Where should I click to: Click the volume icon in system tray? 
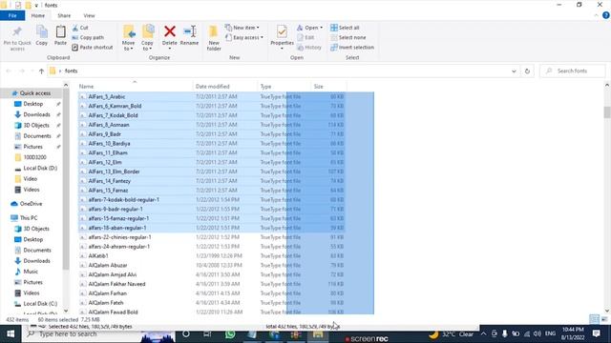pyautogui.click(x=537, y=333)
